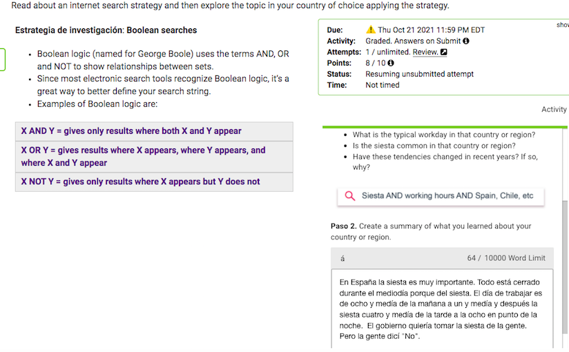Click the green-outlined box at left edge
Screen dimensions: 569x352
coord(3,59)
